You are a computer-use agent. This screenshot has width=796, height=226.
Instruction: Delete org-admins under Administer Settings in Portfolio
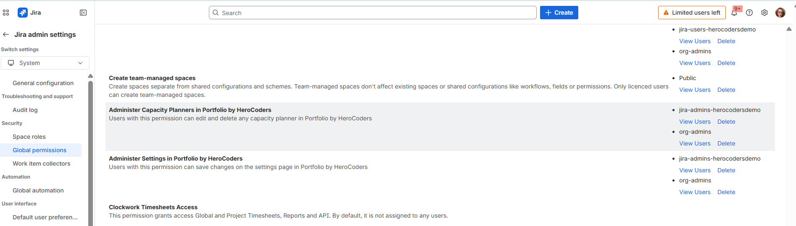point(726,192)
